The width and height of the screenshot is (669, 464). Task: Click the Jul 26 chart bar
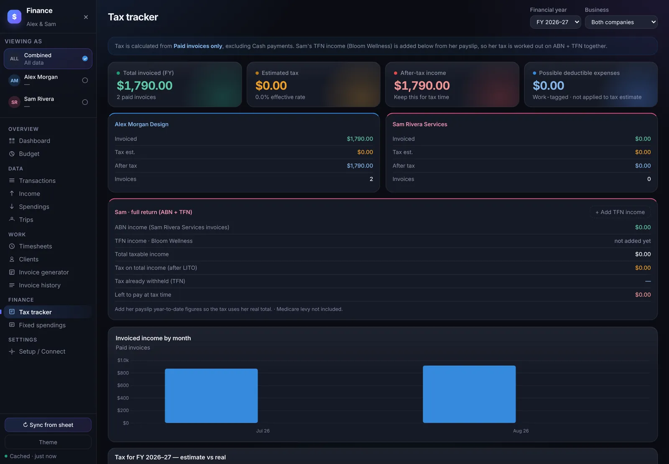point(211,396)
